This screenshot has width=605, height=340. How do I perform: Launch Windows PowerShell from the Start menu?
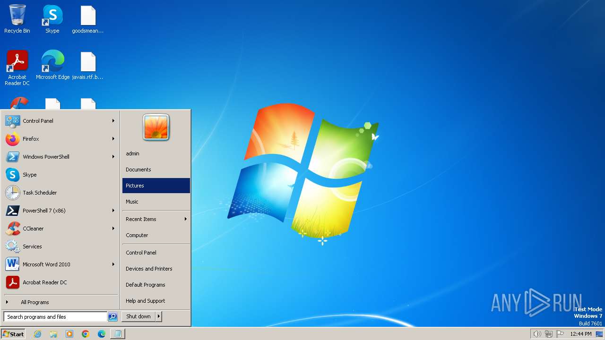point(60,157)
